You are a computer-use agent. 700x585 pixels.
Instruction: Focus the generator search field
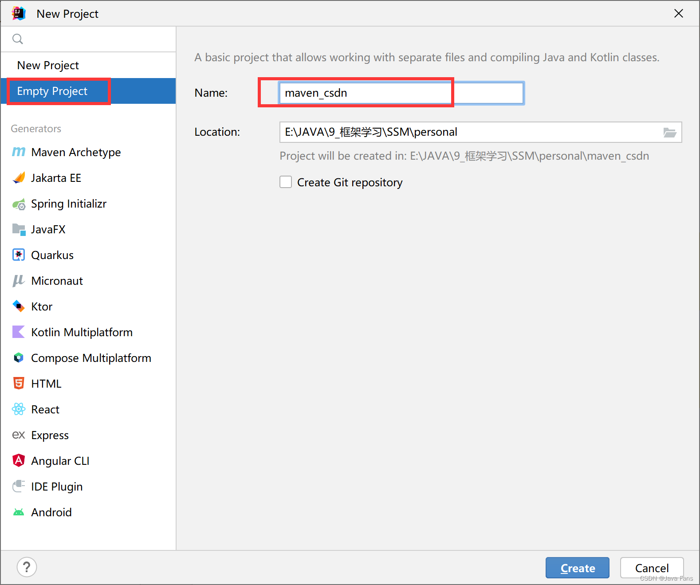point(88,39)
